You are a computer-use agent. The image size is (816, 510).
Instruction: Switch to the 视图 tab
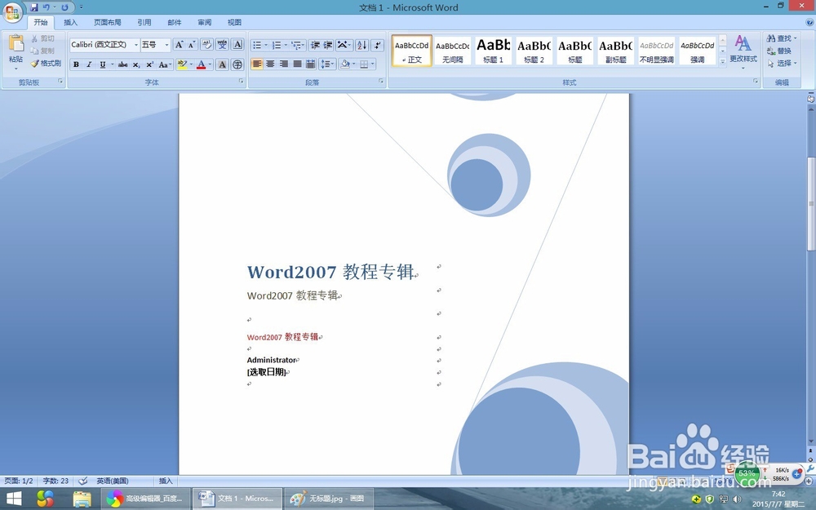click(234, 22)
